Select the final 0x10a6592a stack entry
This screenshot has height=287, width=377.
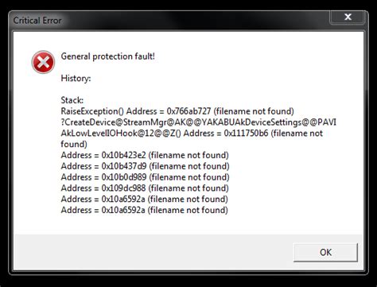click(145, 210)
